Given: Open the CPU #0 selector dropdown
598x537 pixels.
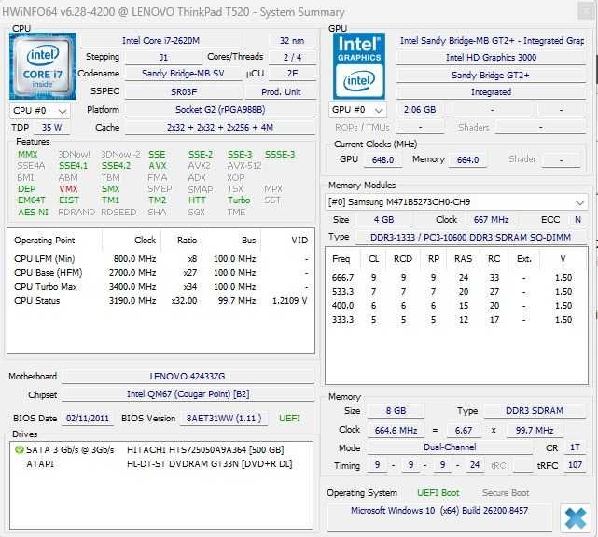Looking at the screenshot, I should [x=40, y=111].
